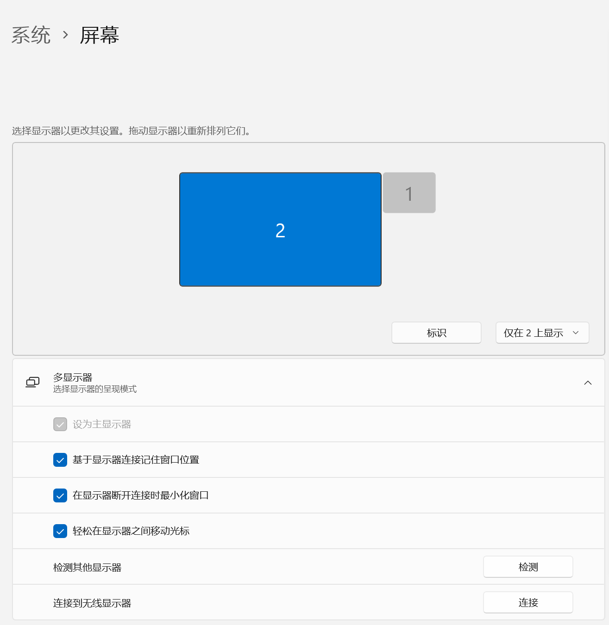Click the down arrow beside 仅在 2 上显示
Image resolution: width=609 pixels, height=625 pixels.
(576, 333)
